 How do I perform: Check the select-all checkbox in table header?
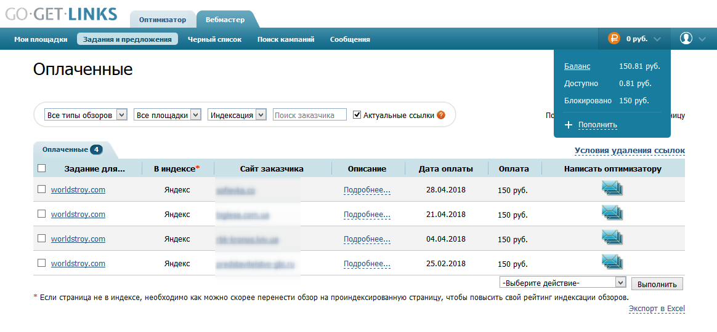pos(42,168)
